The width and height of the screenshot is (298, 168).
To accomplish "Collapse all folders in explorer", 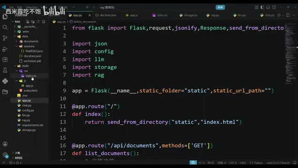I will (x=43, y=21).
